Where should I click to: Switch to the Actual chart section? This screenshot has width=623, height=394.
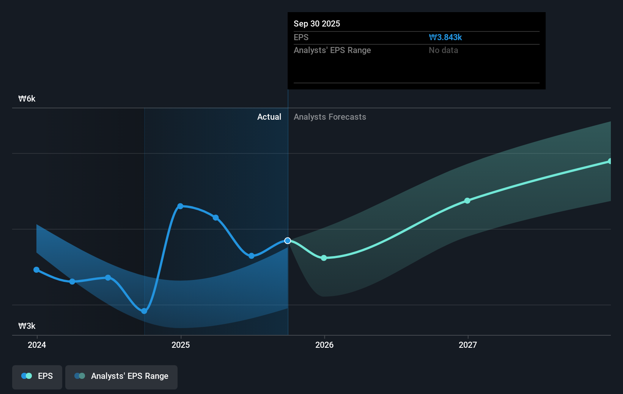pos(269,117)
